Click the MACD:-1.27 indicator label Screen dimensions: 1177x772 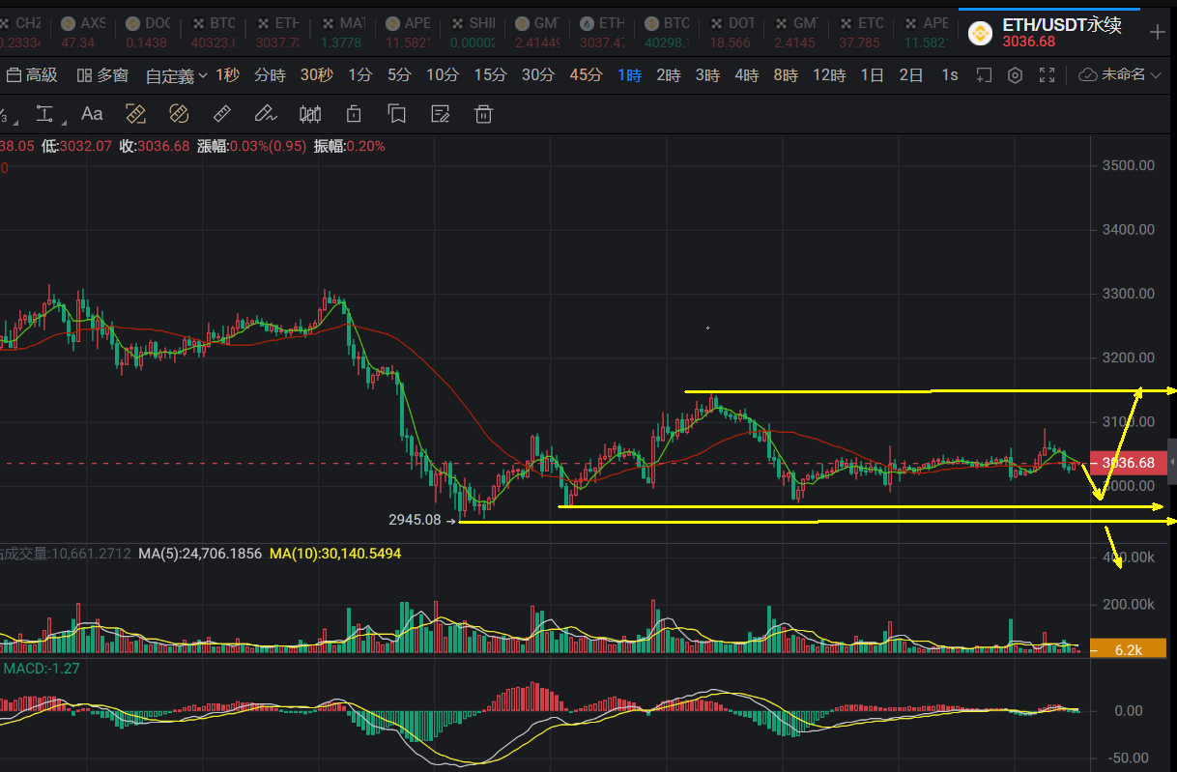pyautogui.click(x=41, y=668)
